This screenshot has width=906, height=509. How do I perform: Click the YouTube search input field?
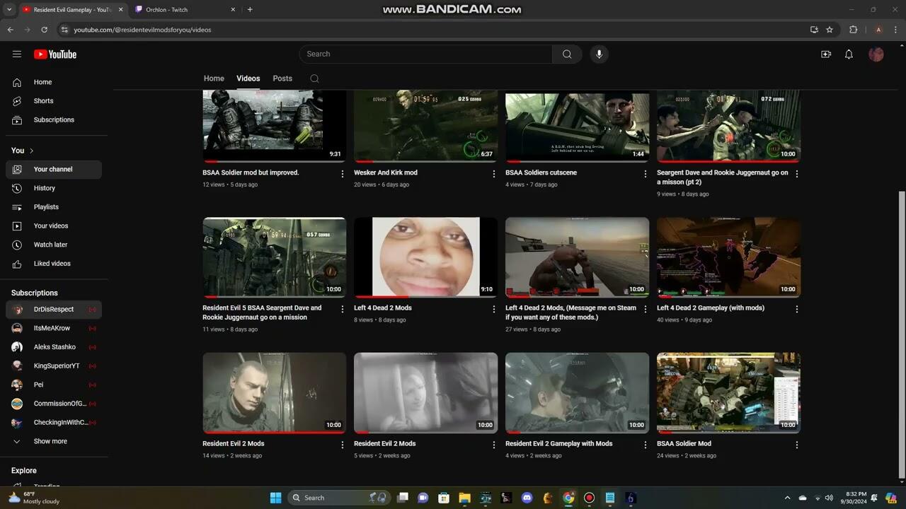tap(425, 54)
